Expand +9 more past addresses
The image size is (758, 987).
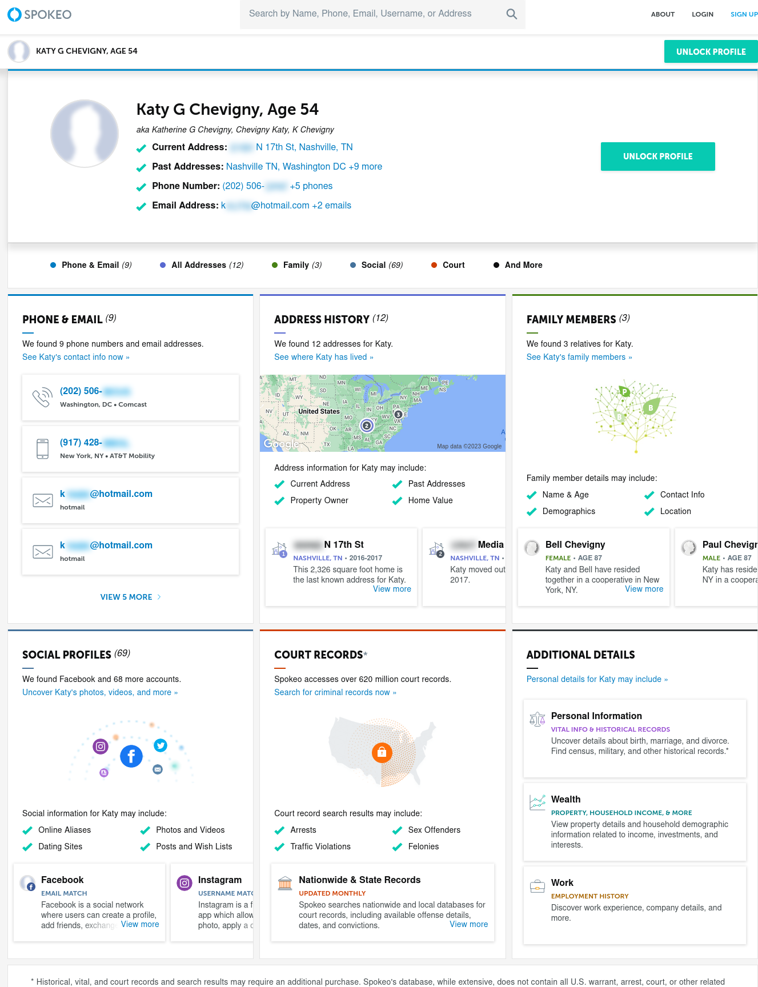point(365,166)
